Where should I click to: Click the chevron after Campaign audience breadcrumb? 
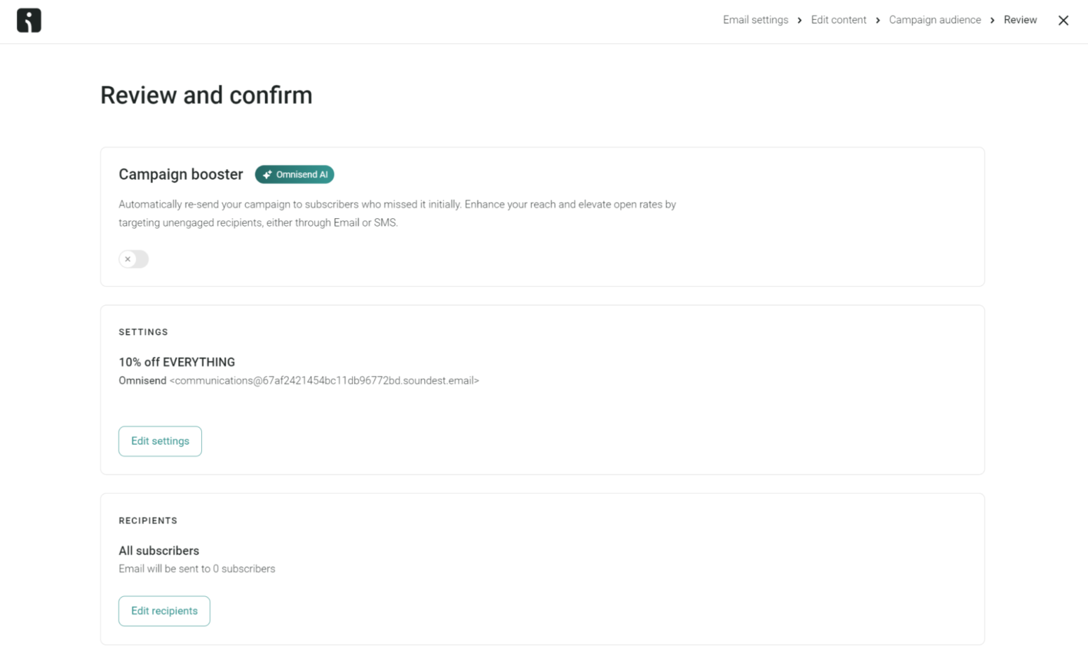(992, 20)
